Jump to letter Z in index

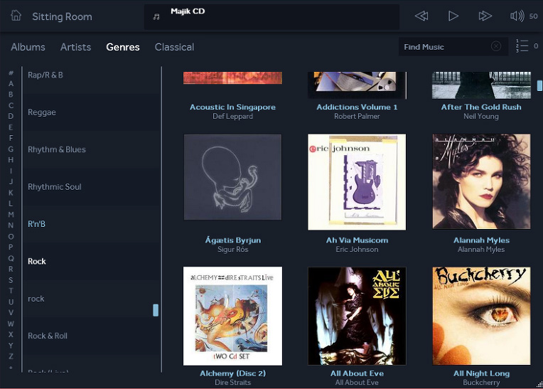11,356
